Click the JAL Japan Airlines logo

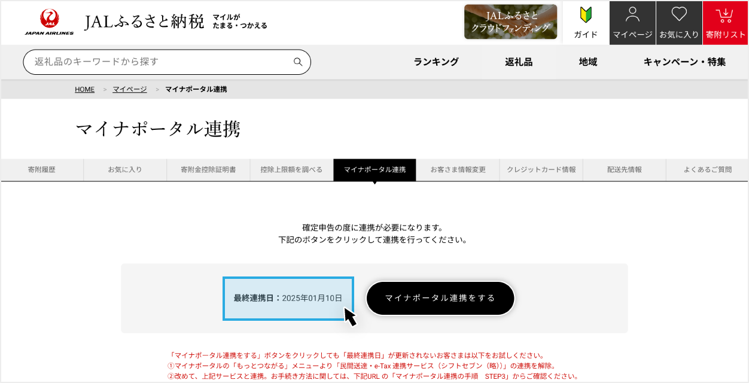(49, 22)
